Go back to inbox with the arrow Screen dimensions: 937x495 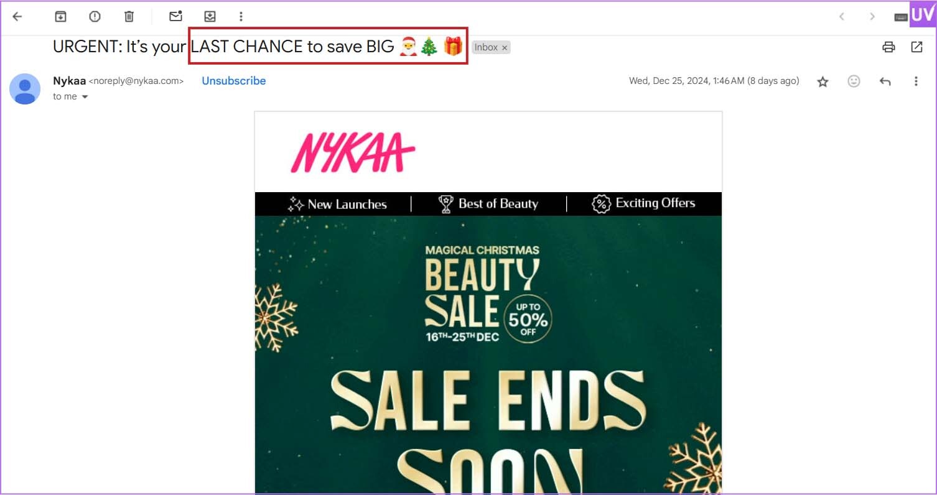click(x=17, y=17)
